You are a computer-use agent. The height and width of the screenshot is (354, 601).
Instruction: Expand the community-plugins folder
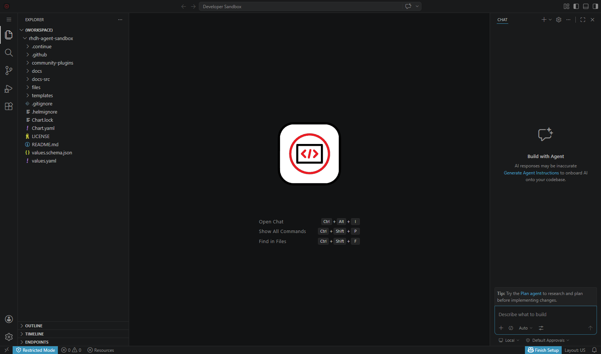[x=73, y=63]
